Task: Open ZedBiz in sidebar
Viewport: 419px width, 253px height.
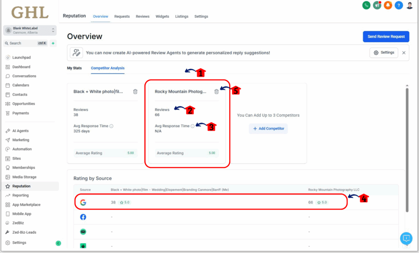Action: point(18,223)
